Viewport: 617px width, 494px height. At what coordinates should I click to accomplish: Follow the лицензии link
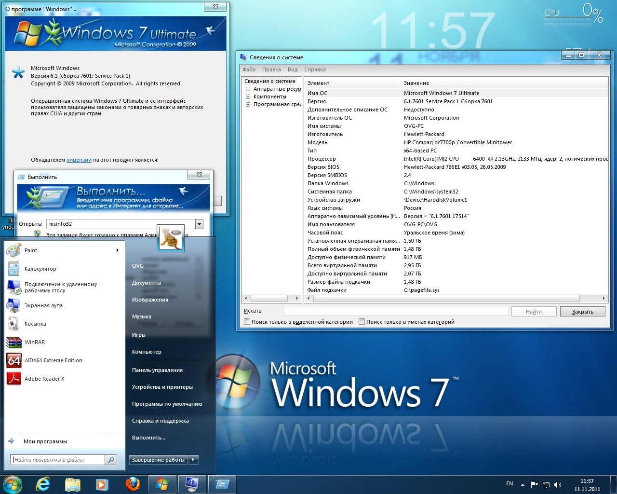79,160
